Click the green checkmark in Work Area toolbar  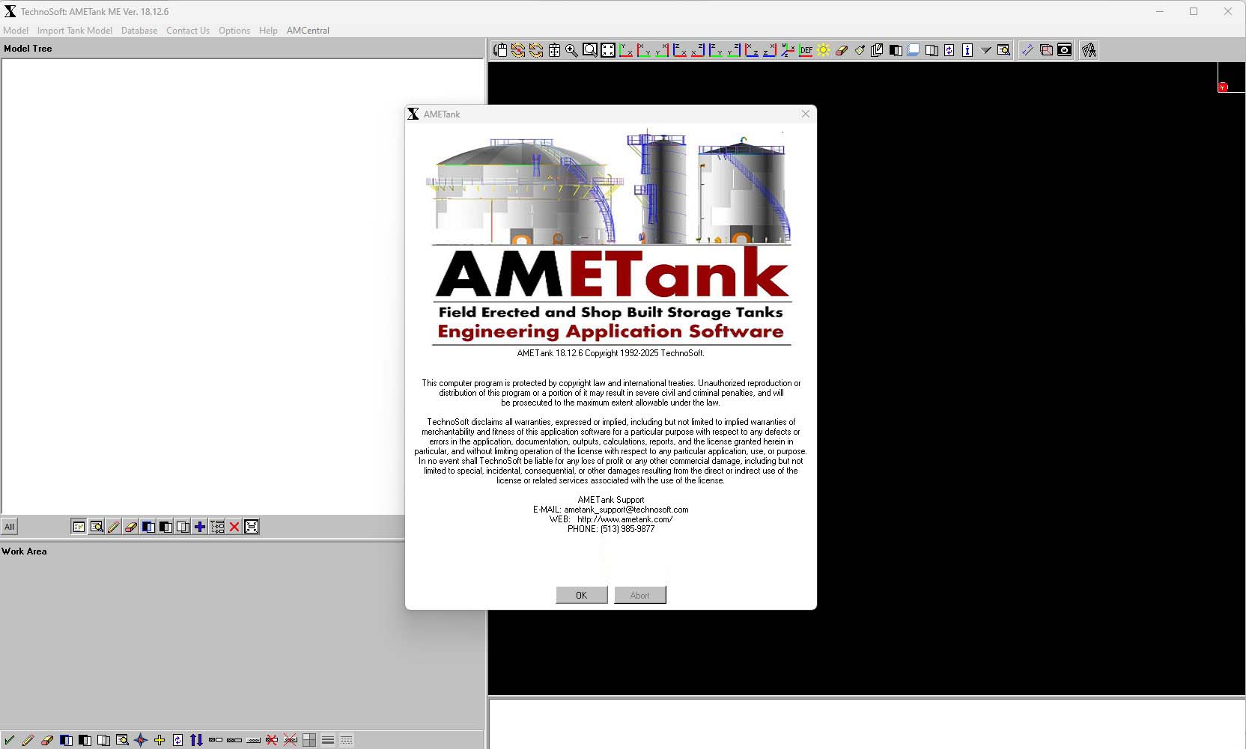pyautogui.click(x=9, y=740)
